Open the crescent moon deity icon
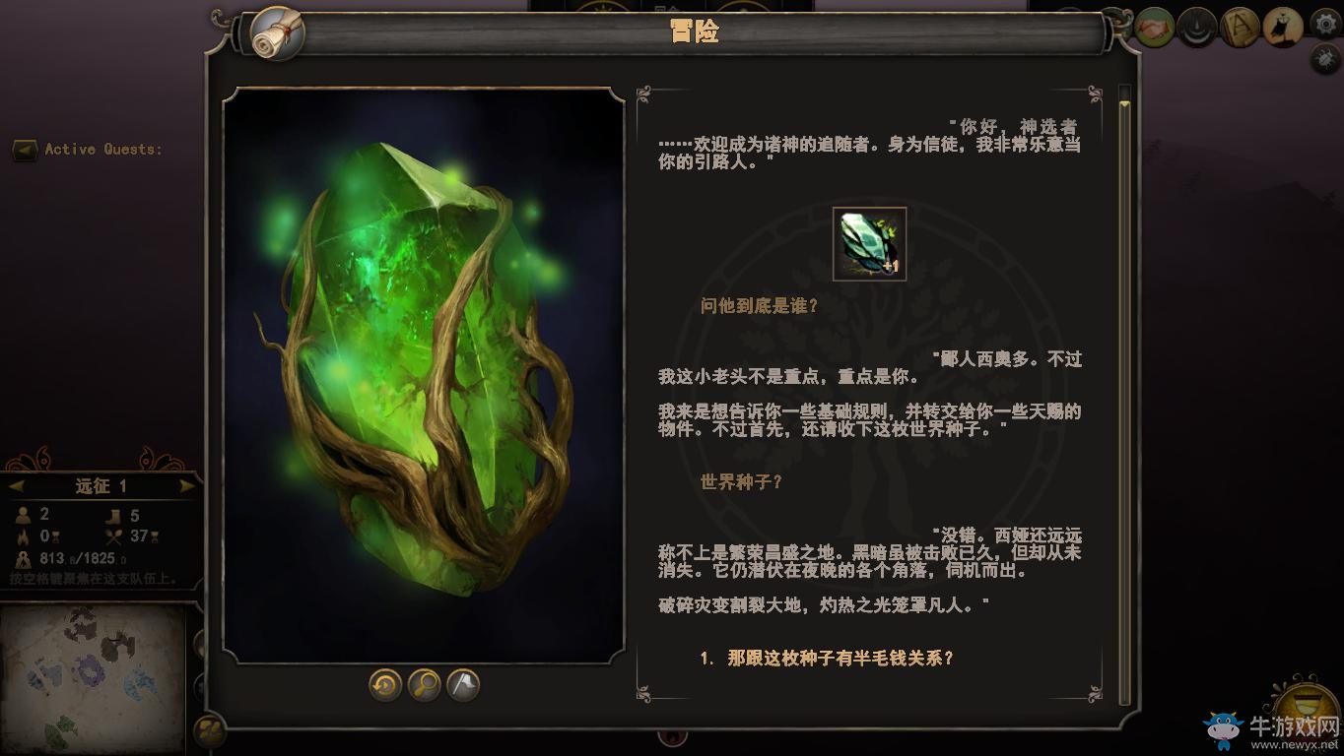 click(x=1196, y=27)
